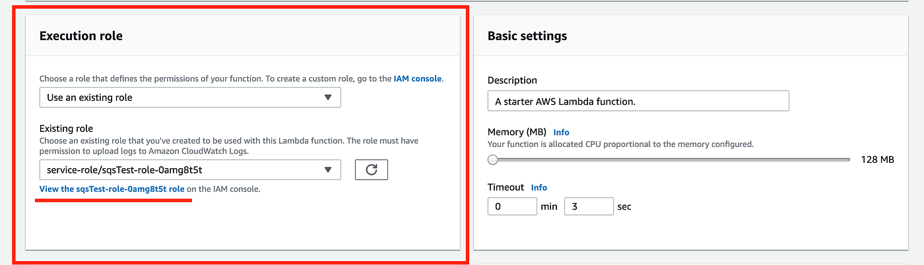Click the arrow icon on the existing-role dropdown
Image resolution: width=924 pixels, height=265 pixels.
pos(328,170)
